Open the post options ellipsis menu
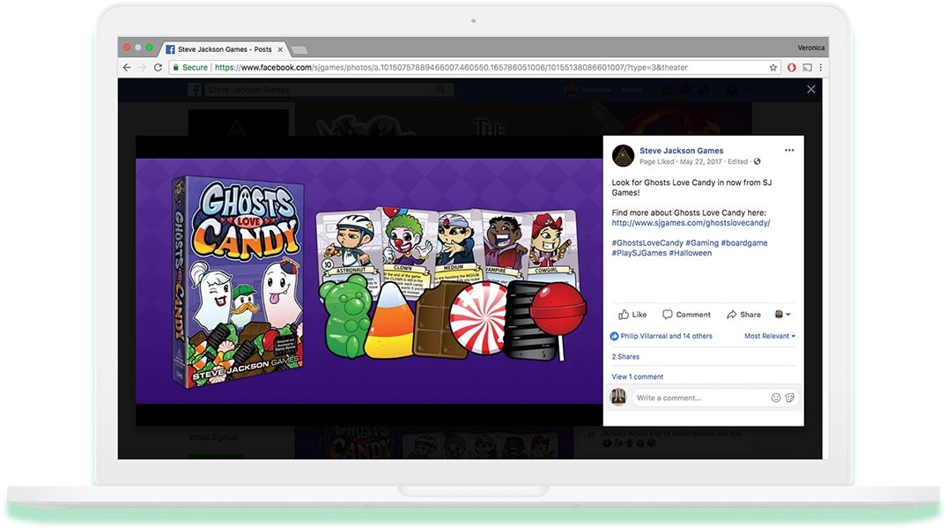 [789, 150]
